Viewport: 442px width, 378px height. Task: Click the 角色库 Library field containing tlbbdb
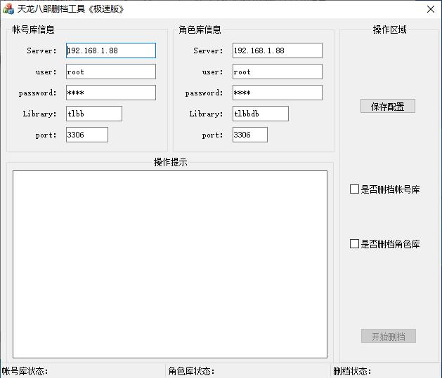[x=261, y=114]
